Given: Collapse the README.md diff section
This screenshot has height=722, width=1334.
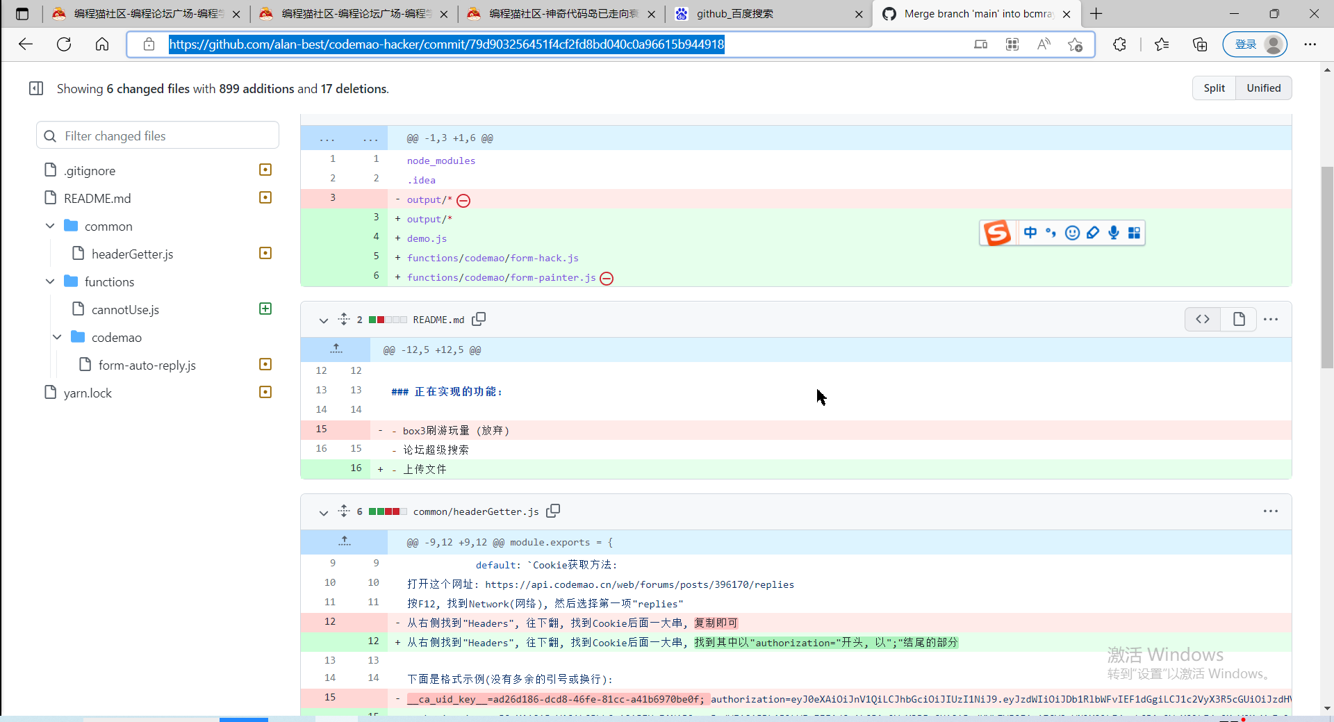Looking at the screenshot, I should pyautogui.click(x=324, y=320).
